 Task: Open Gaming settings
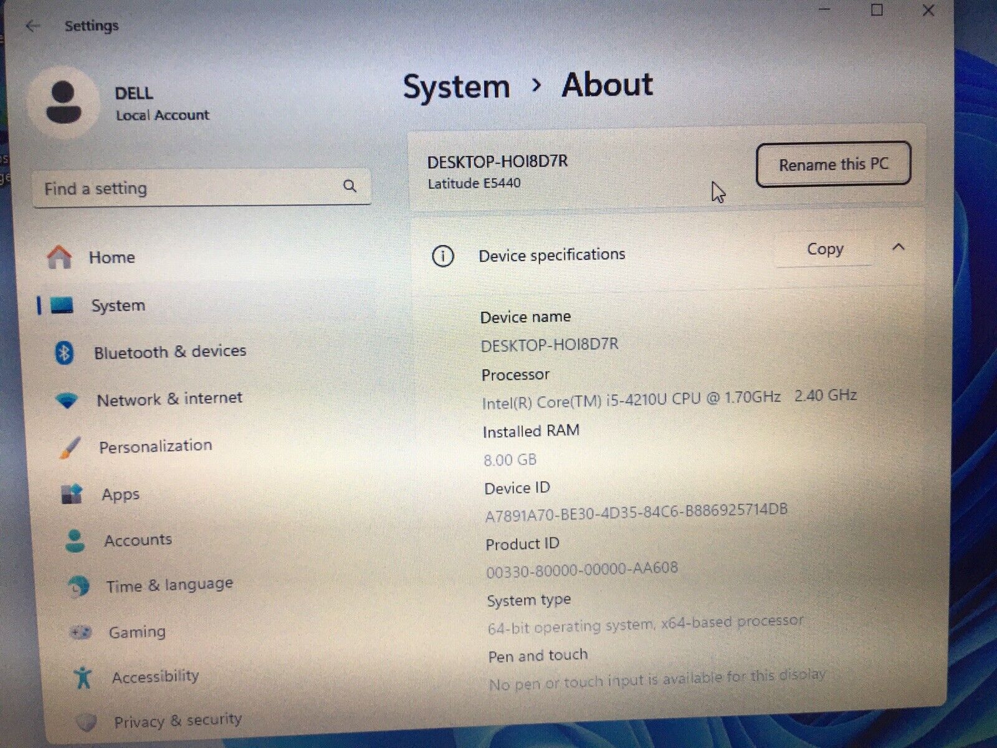(x=137, y=632)
